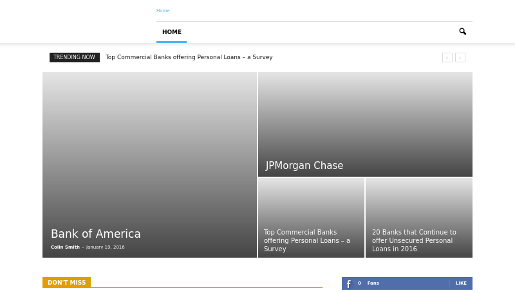
Task: Show next trending story arrow
Action: coord(460,58)
